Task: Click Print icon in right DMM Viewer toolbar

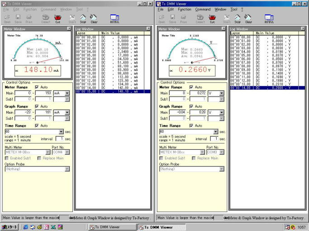Action: (x=184, y=19)
